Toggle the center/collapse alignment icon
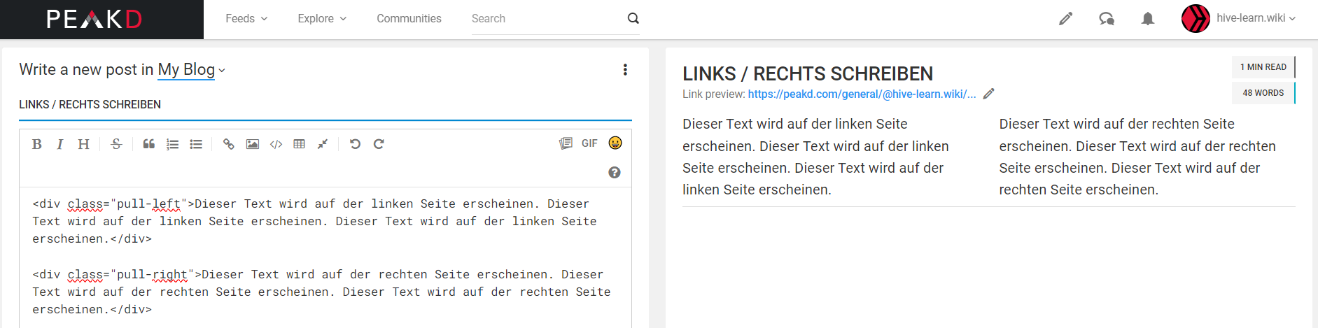The height and width of the screenshot is (328, 1318). (323, 144)
